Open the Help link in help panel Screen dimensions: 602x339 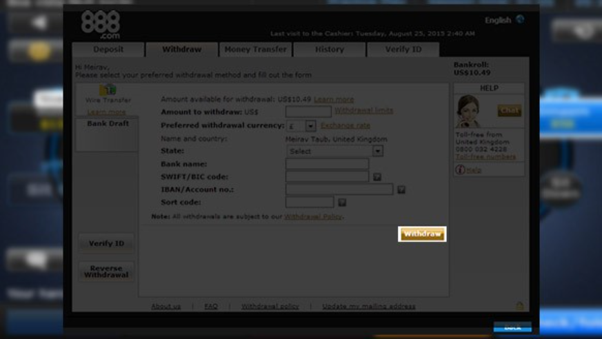click(x=474, y=170)
